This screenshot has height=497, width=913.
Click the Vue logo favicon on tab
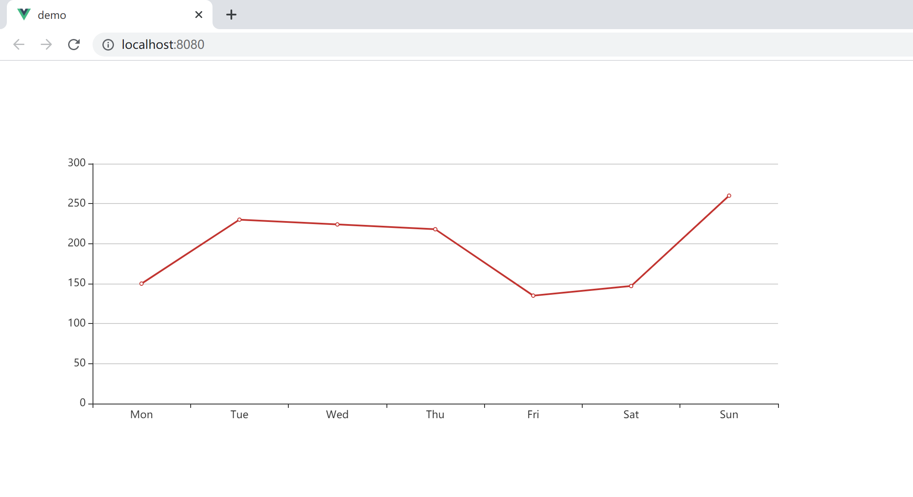tap(24, 15)
